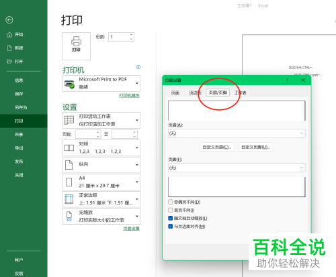Screen dimensions: 336x277
Task: Click the pages start input field
Action: click(x=86, y=134)
